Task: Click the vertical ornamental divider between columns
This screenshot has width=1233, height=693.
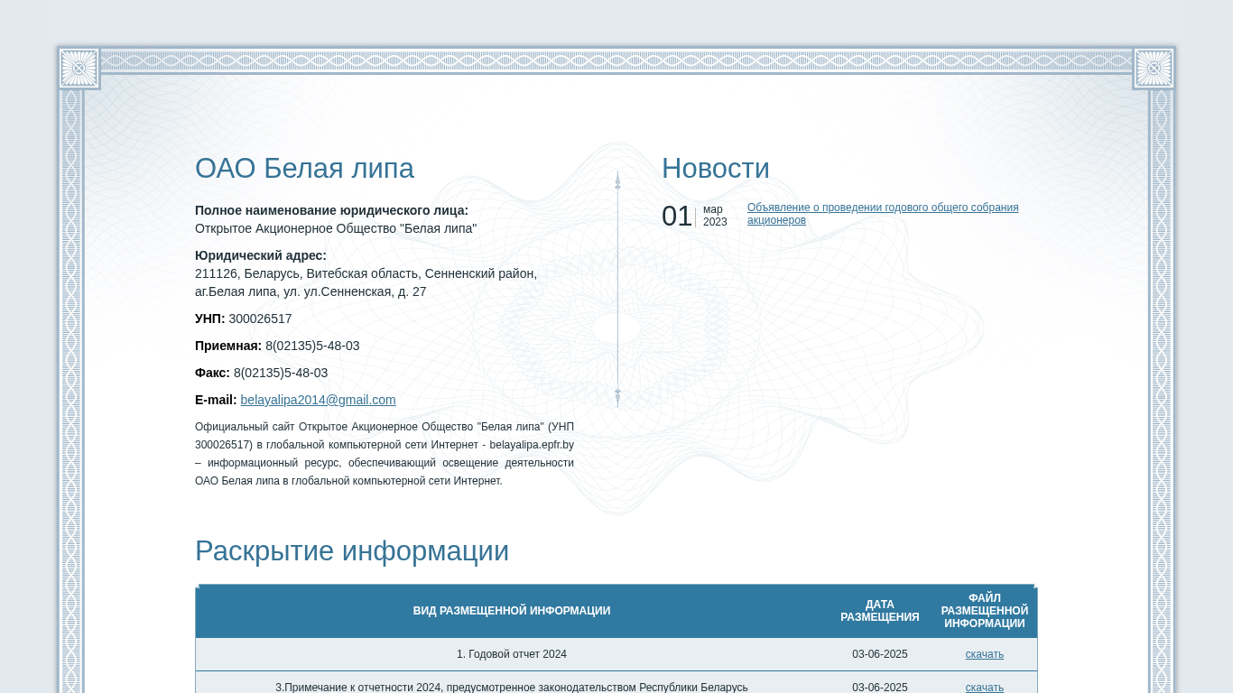Action: (x=617, y=289)
